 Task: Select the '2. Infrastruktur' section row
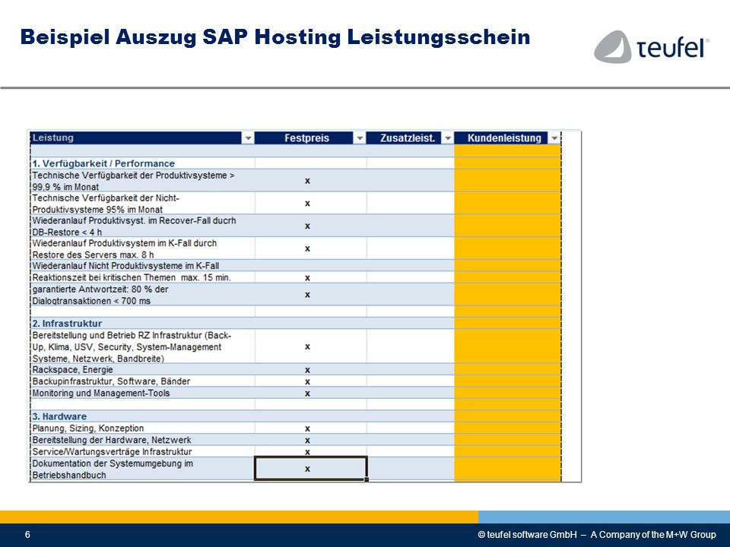(142, 324)
